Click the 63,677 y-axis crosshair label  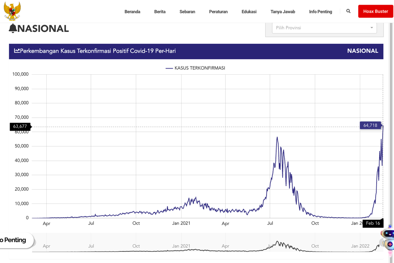point(20,126)
